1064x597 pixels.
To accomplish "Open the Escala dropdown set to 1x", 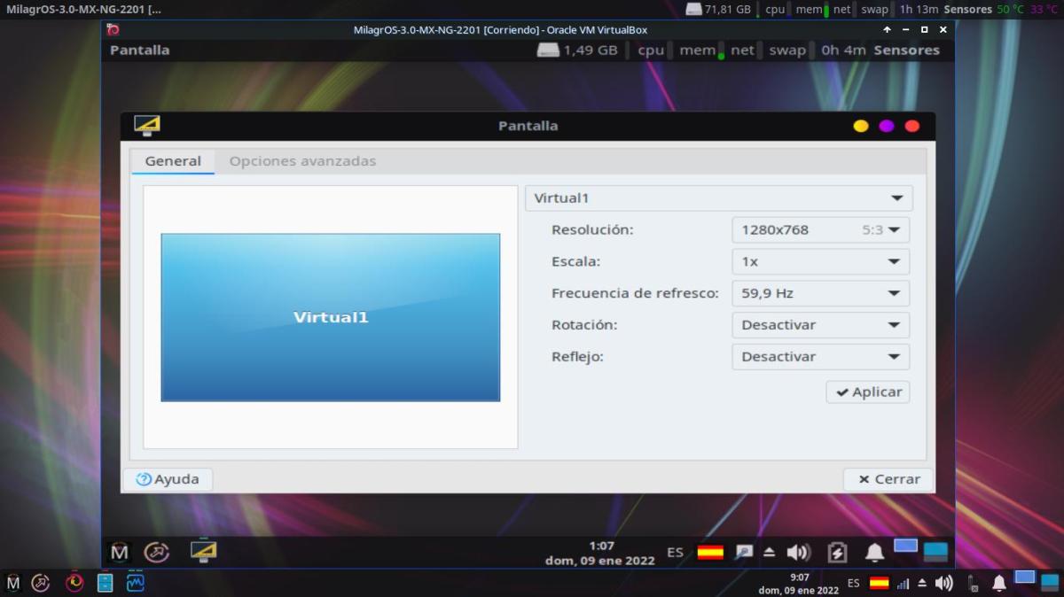I will pyautogui.click(x=820, y=262).
